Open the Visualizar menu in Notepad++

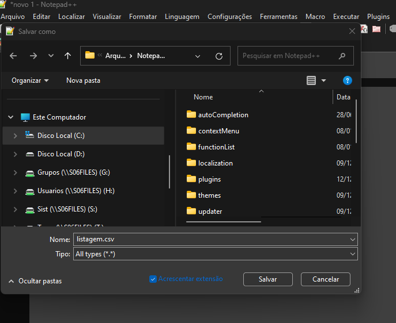coord(107,17)
